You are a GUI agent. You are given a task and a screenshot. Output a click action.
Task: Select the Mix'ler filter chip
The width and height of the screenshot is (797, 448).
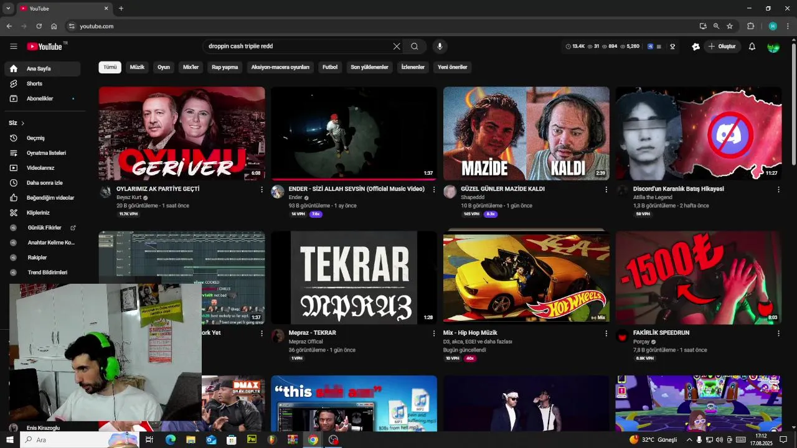tap(191, 67)
